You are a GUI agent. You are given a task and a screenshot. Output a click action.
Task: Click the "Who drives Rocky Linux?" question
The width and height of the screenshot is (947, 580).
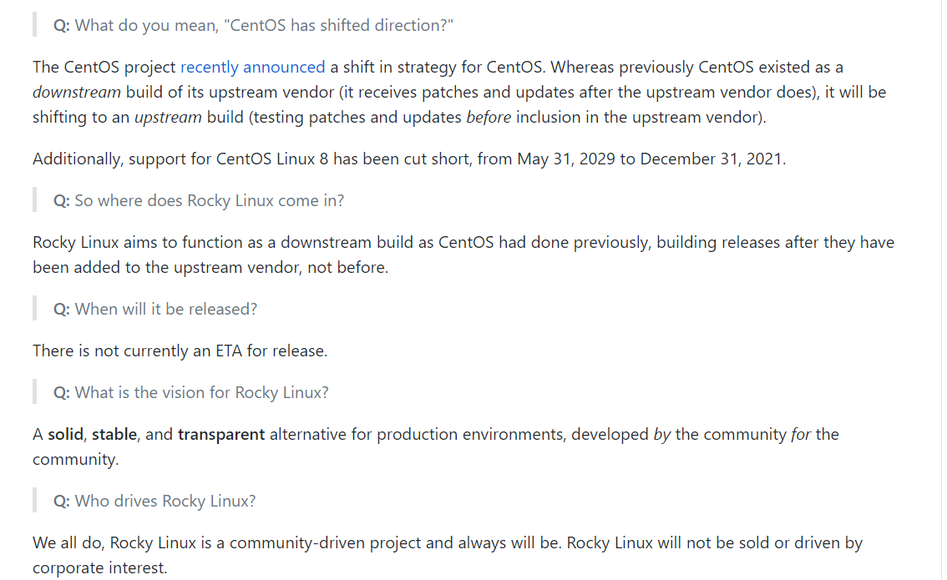tap(154, 501)
